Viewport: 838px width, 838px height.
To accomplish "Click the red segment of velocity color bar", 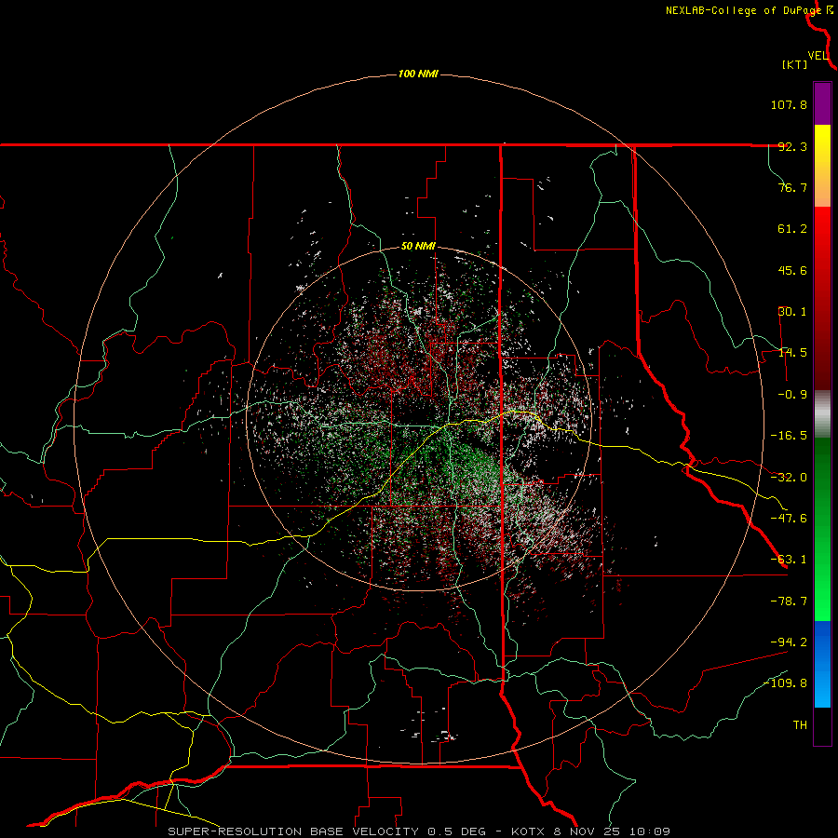I will click(x=822, y=298).
